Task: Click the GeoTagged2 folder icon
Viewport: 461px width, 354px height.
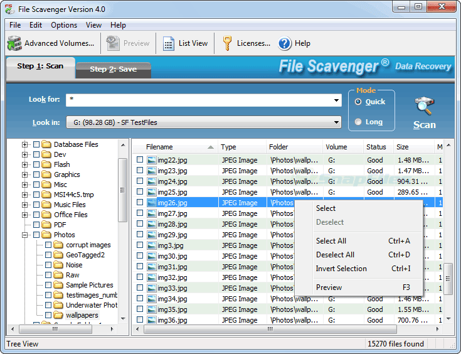Action: point(58,255)
